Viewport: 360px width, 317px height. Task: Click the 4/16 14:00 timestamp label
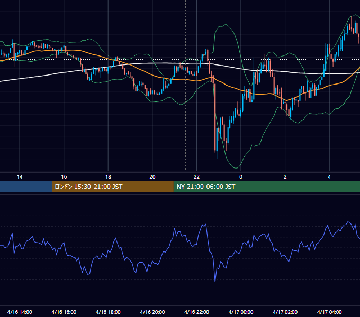[x=20, y=312]
